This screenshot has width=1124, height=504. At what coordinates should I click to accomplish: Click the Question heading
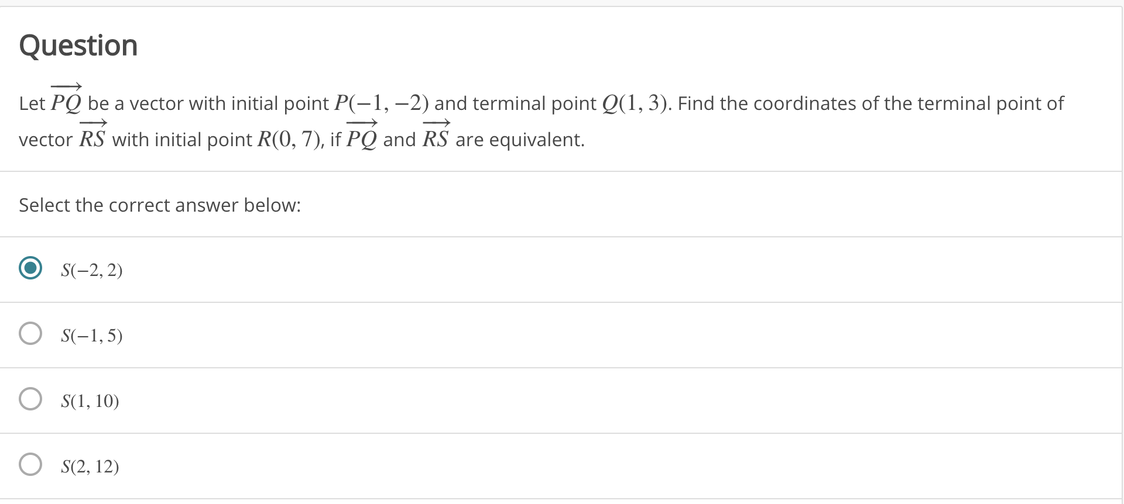click(x=78, y=45)
